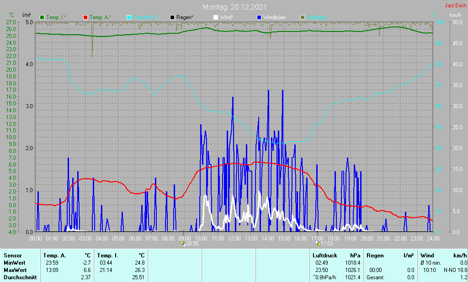
Task: Click the sunrise icon at 08:55
Action: pyautogui.click(x=183, y=244)
